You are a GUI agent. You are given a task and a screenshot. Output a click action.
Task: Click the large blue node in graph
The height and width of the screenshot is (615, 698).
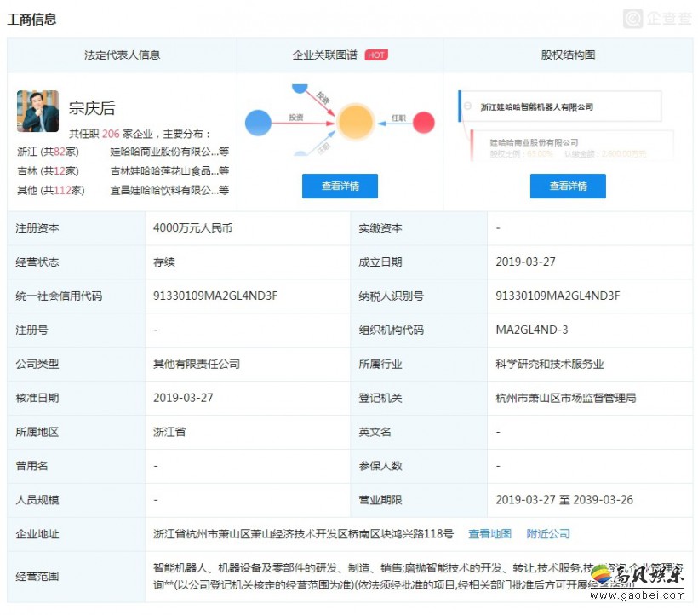coord(258,123)
